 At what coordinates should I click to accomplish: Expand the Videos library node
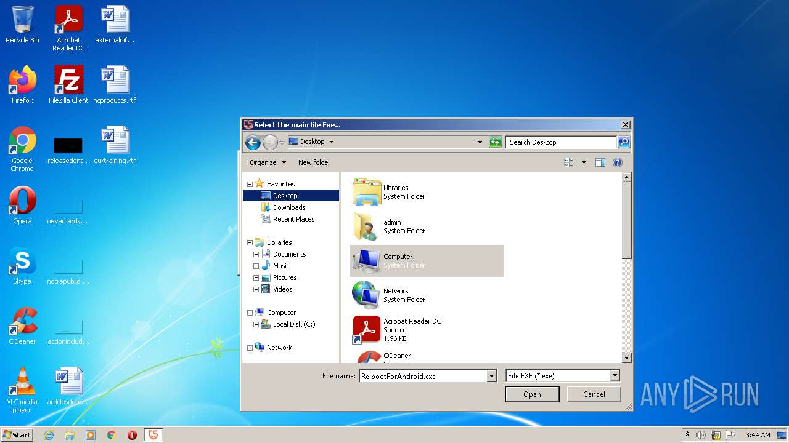tap(256, 289)
